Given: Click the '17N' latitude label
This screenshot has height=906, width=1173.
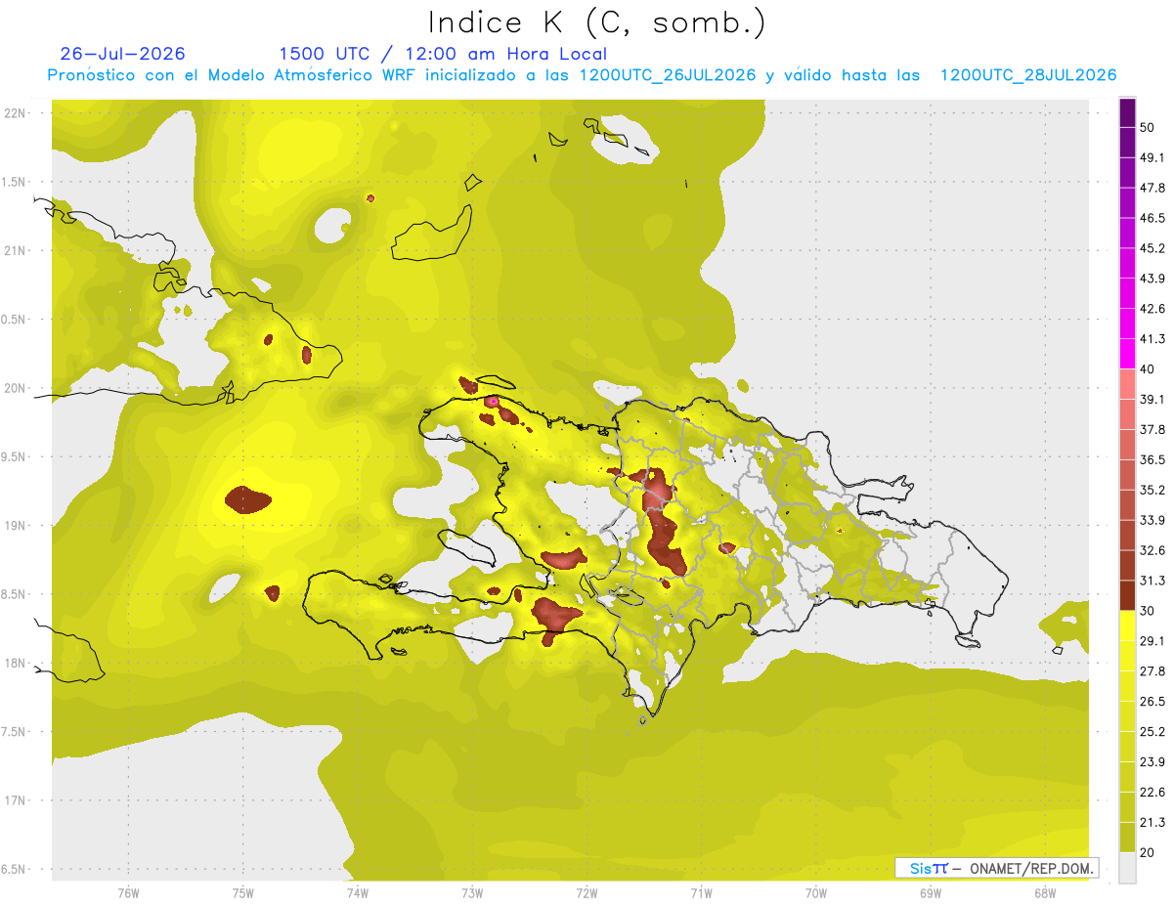Looking at the screenshot, I should pos(15,800).
